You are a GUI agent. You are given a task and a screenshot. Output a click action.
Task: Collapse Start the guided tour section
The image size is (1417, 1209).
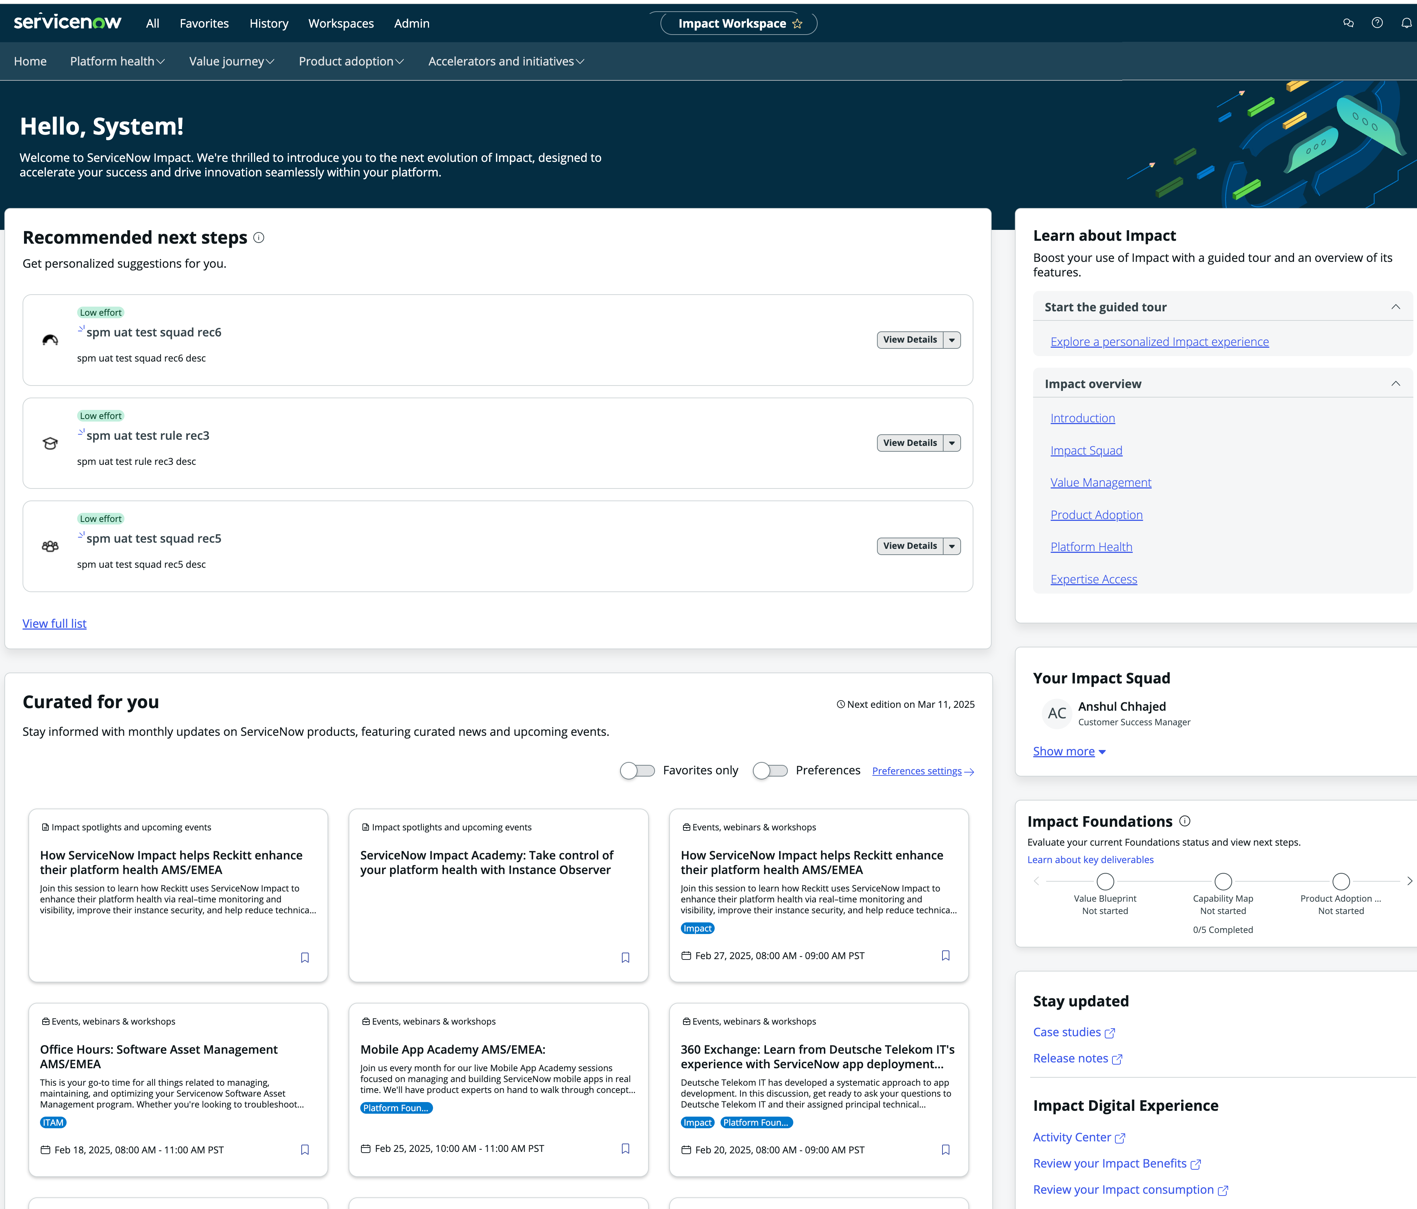click(x=1396, y=307)
